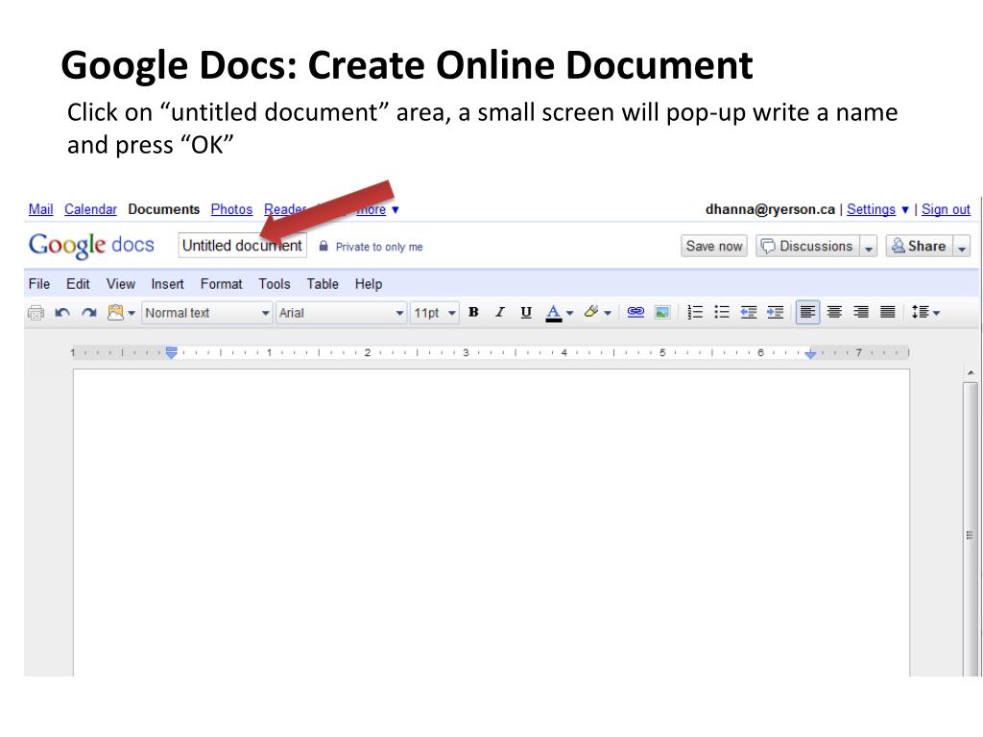Open the Calendar link
The width and height of the screenshot is (983, 737).
[90, 209]
